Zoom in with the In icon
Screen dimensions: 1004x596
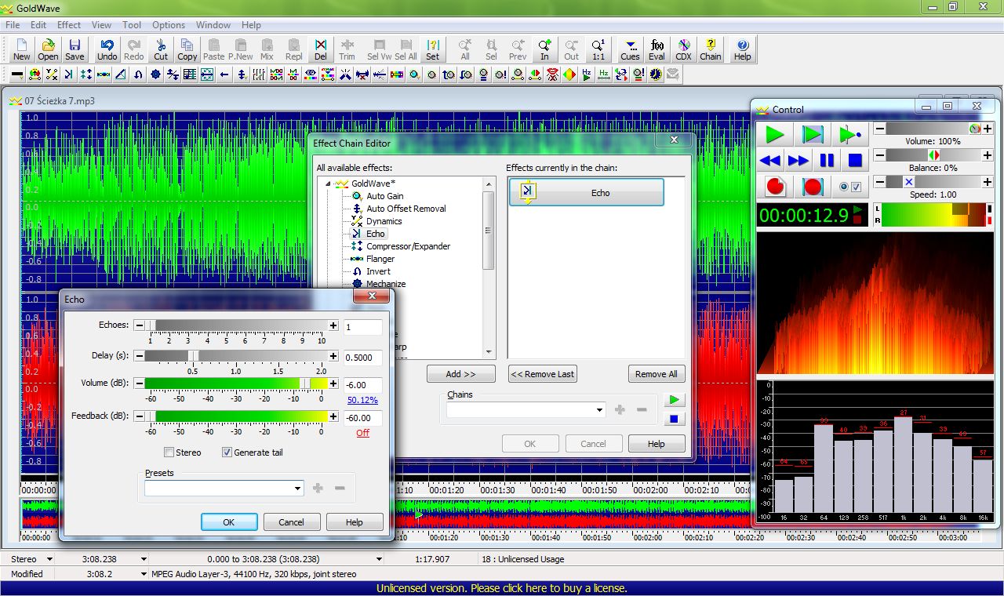point(544,49)
